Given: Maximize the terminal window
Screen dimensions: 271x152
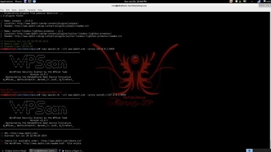Looking at the screenshot, I should point(265,5).
